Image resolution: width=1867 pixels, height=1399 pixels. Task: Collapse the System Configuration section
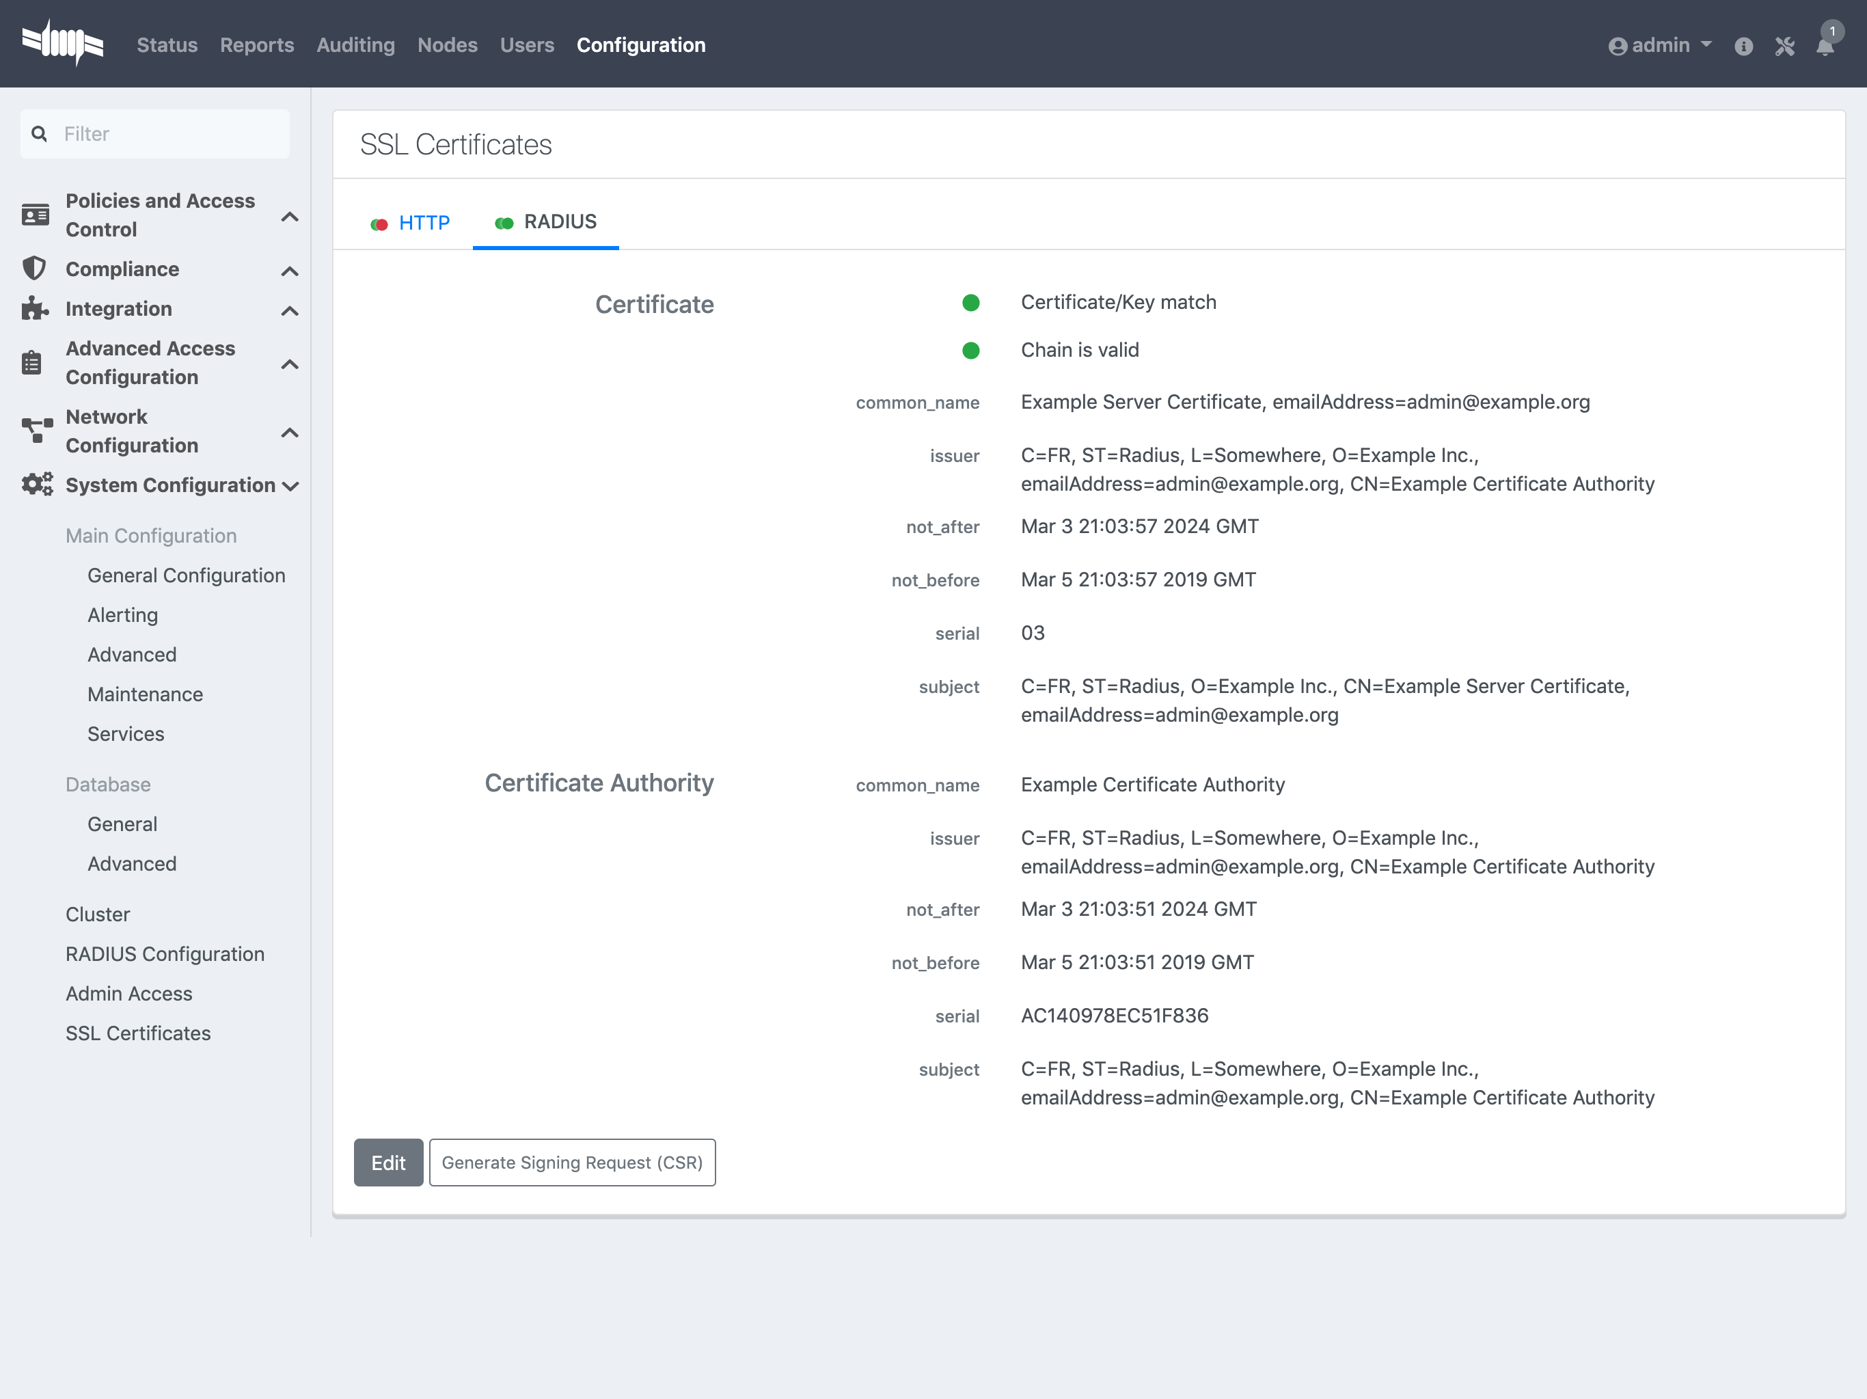coord(291,485)
